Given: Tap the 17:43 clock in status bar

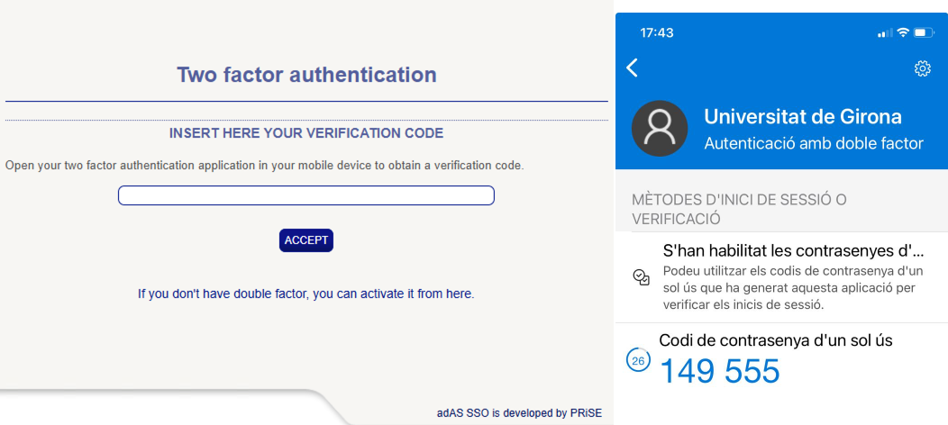Looking at the screenshot, I should coord(657,32).
